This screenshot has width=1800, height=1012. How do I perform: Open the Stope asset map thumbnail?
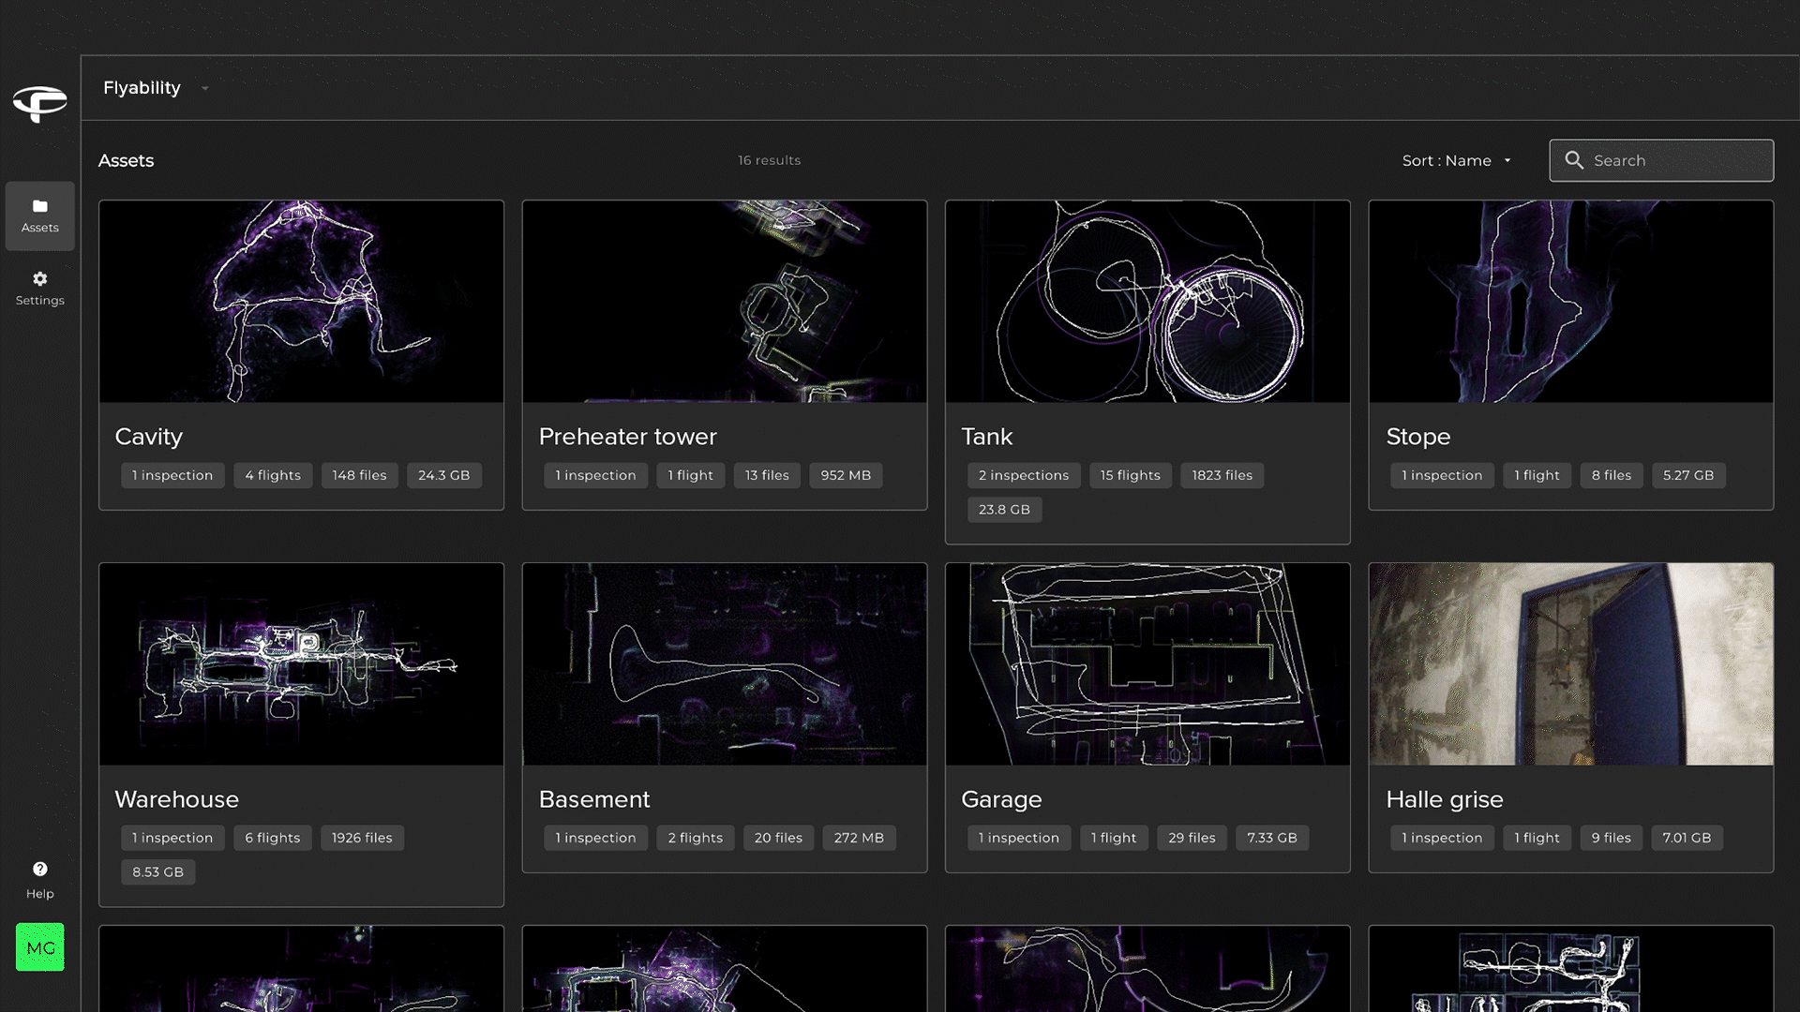click(1570, 302)
